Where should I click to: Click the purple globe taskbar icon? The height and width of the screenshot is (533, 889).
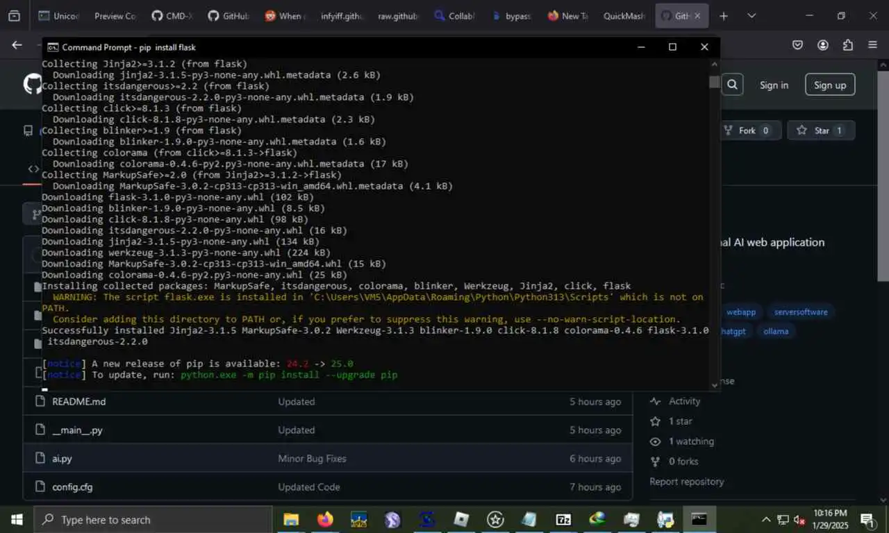392,520
